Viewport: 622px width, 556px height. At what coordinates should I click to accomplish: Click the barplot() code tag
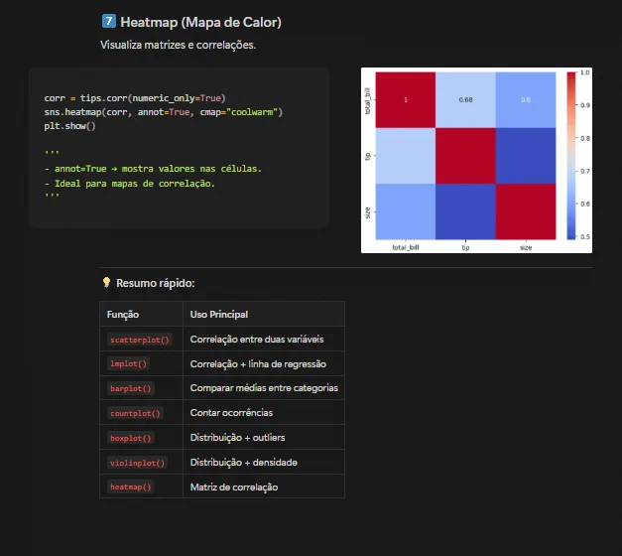pyautogui.click(x=131, y=388)
